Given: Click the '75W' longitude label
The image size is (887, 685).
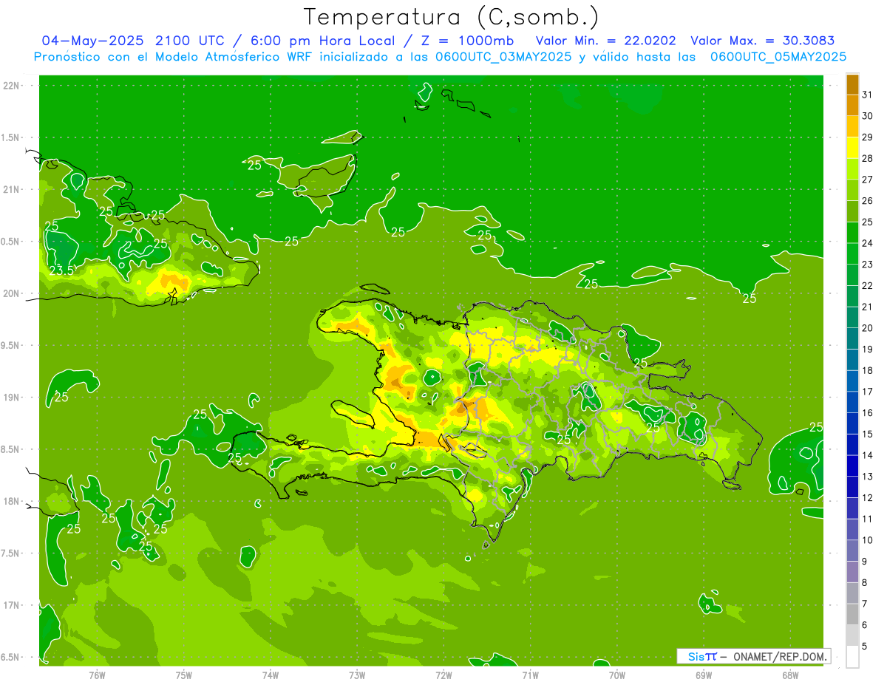Looking at the screenshot, I should [x=184, y=675].
